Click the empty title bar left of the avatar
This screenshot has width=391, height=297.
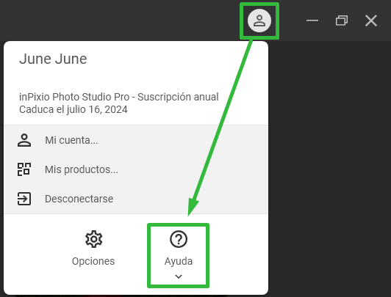click(x=120, y=21)
